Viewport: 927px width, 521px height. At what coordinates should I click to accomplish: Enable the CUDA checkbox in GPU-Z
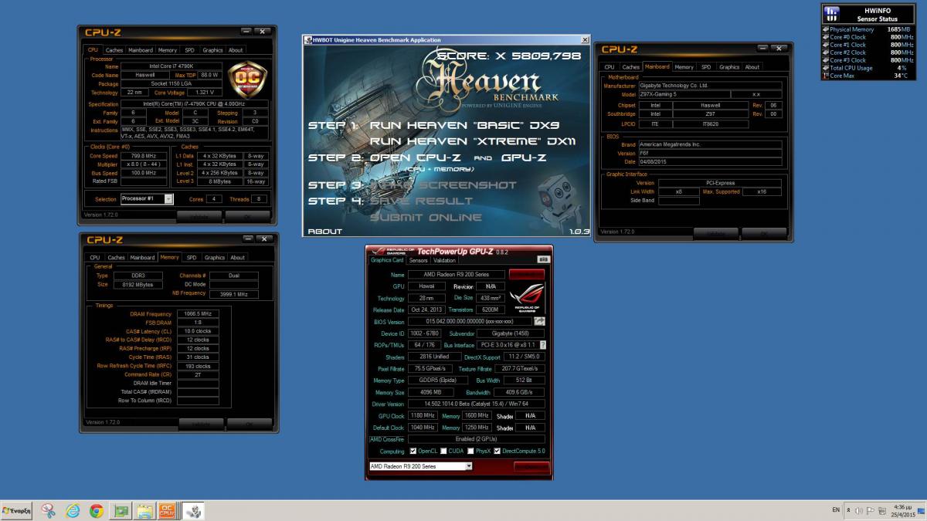[x=444, y=451]
